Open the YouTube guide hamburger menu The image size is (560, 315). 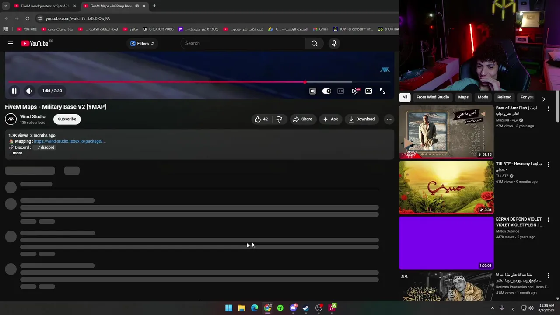click(10, 43)
